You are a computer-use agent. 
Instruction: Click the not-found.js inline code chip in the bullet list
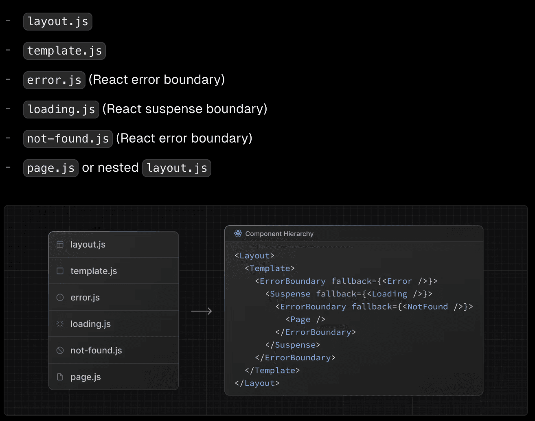coord(68,138)
